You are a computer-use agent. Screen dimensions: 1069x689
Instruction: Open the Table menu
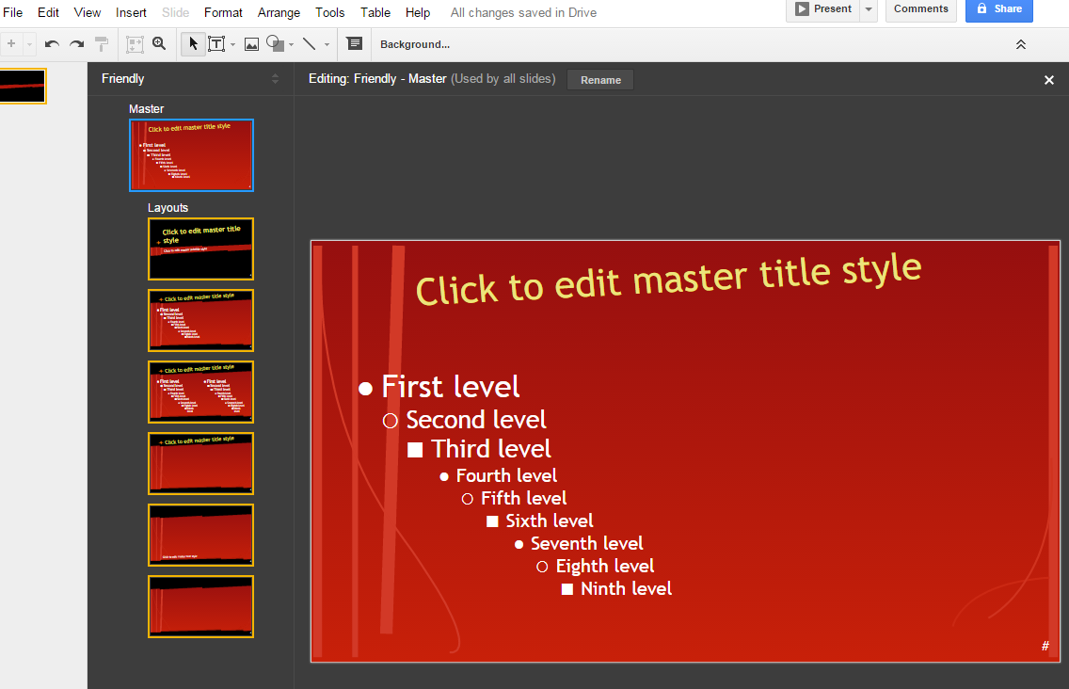(x=375, y=12)
